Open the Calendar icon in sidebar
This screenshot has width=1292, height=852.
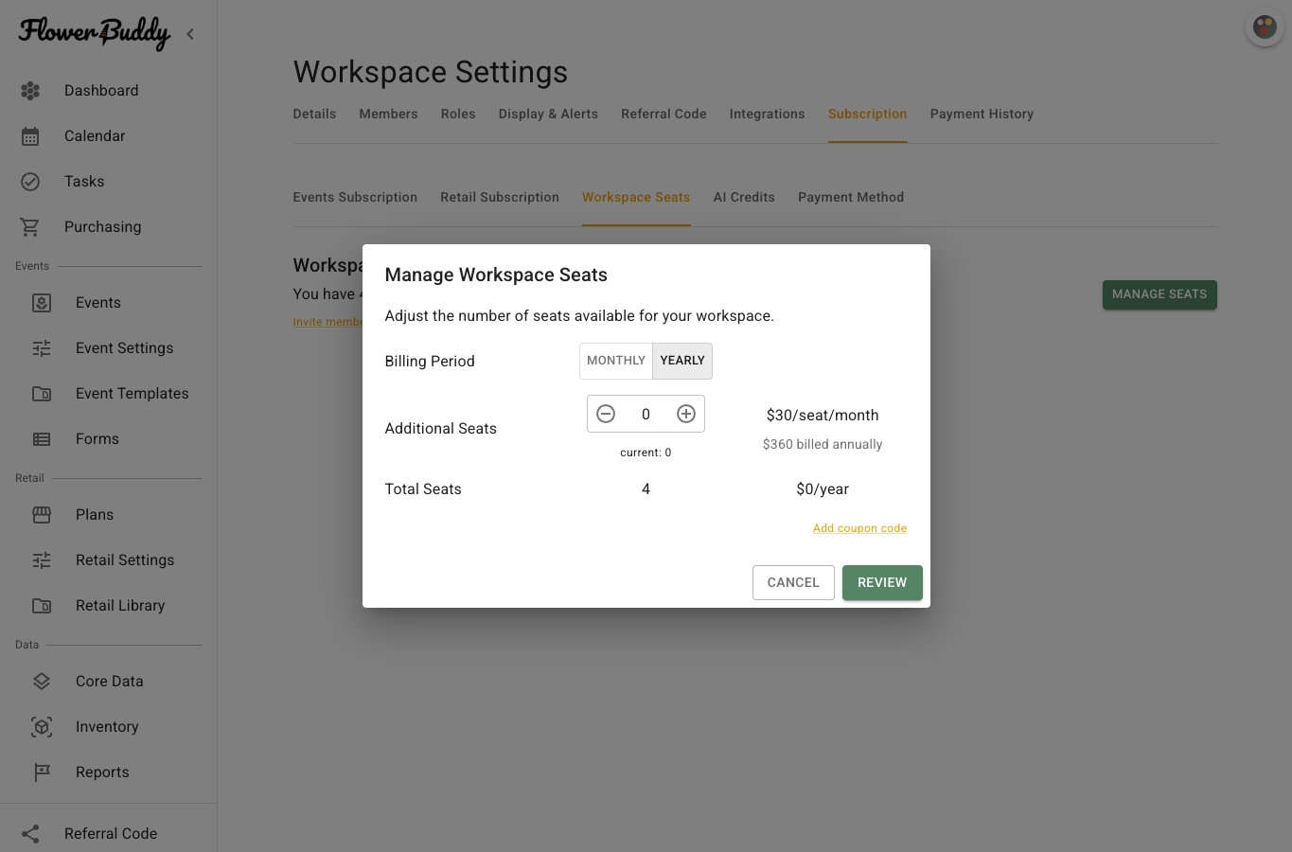tap(30, 136)
